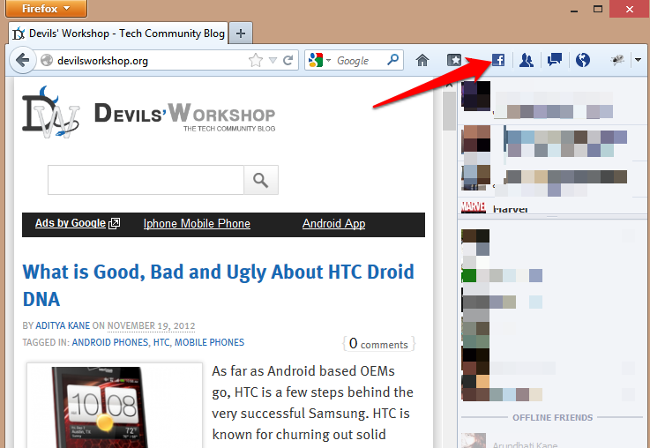Screen dimensions: 650x448
Task: Open the HTC Droid DNA article title
Action: point(219,286)
